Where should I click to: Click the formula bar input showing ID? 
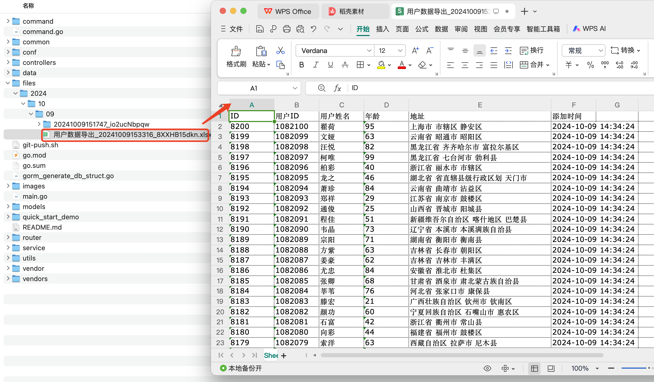501,88
